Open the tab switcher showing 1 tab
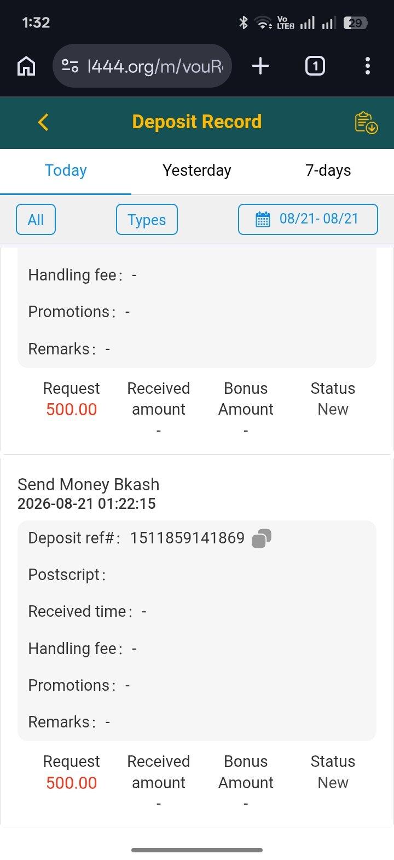Screen dimensions: 394x860 point(315,66)
